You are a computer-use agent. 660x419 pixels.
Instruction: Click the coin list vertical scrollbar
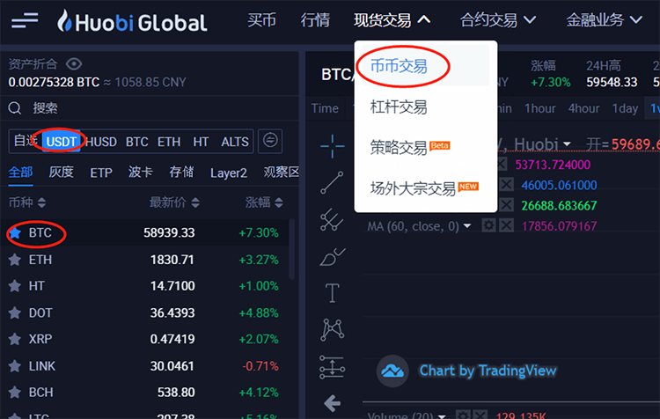tap(291, 248)
